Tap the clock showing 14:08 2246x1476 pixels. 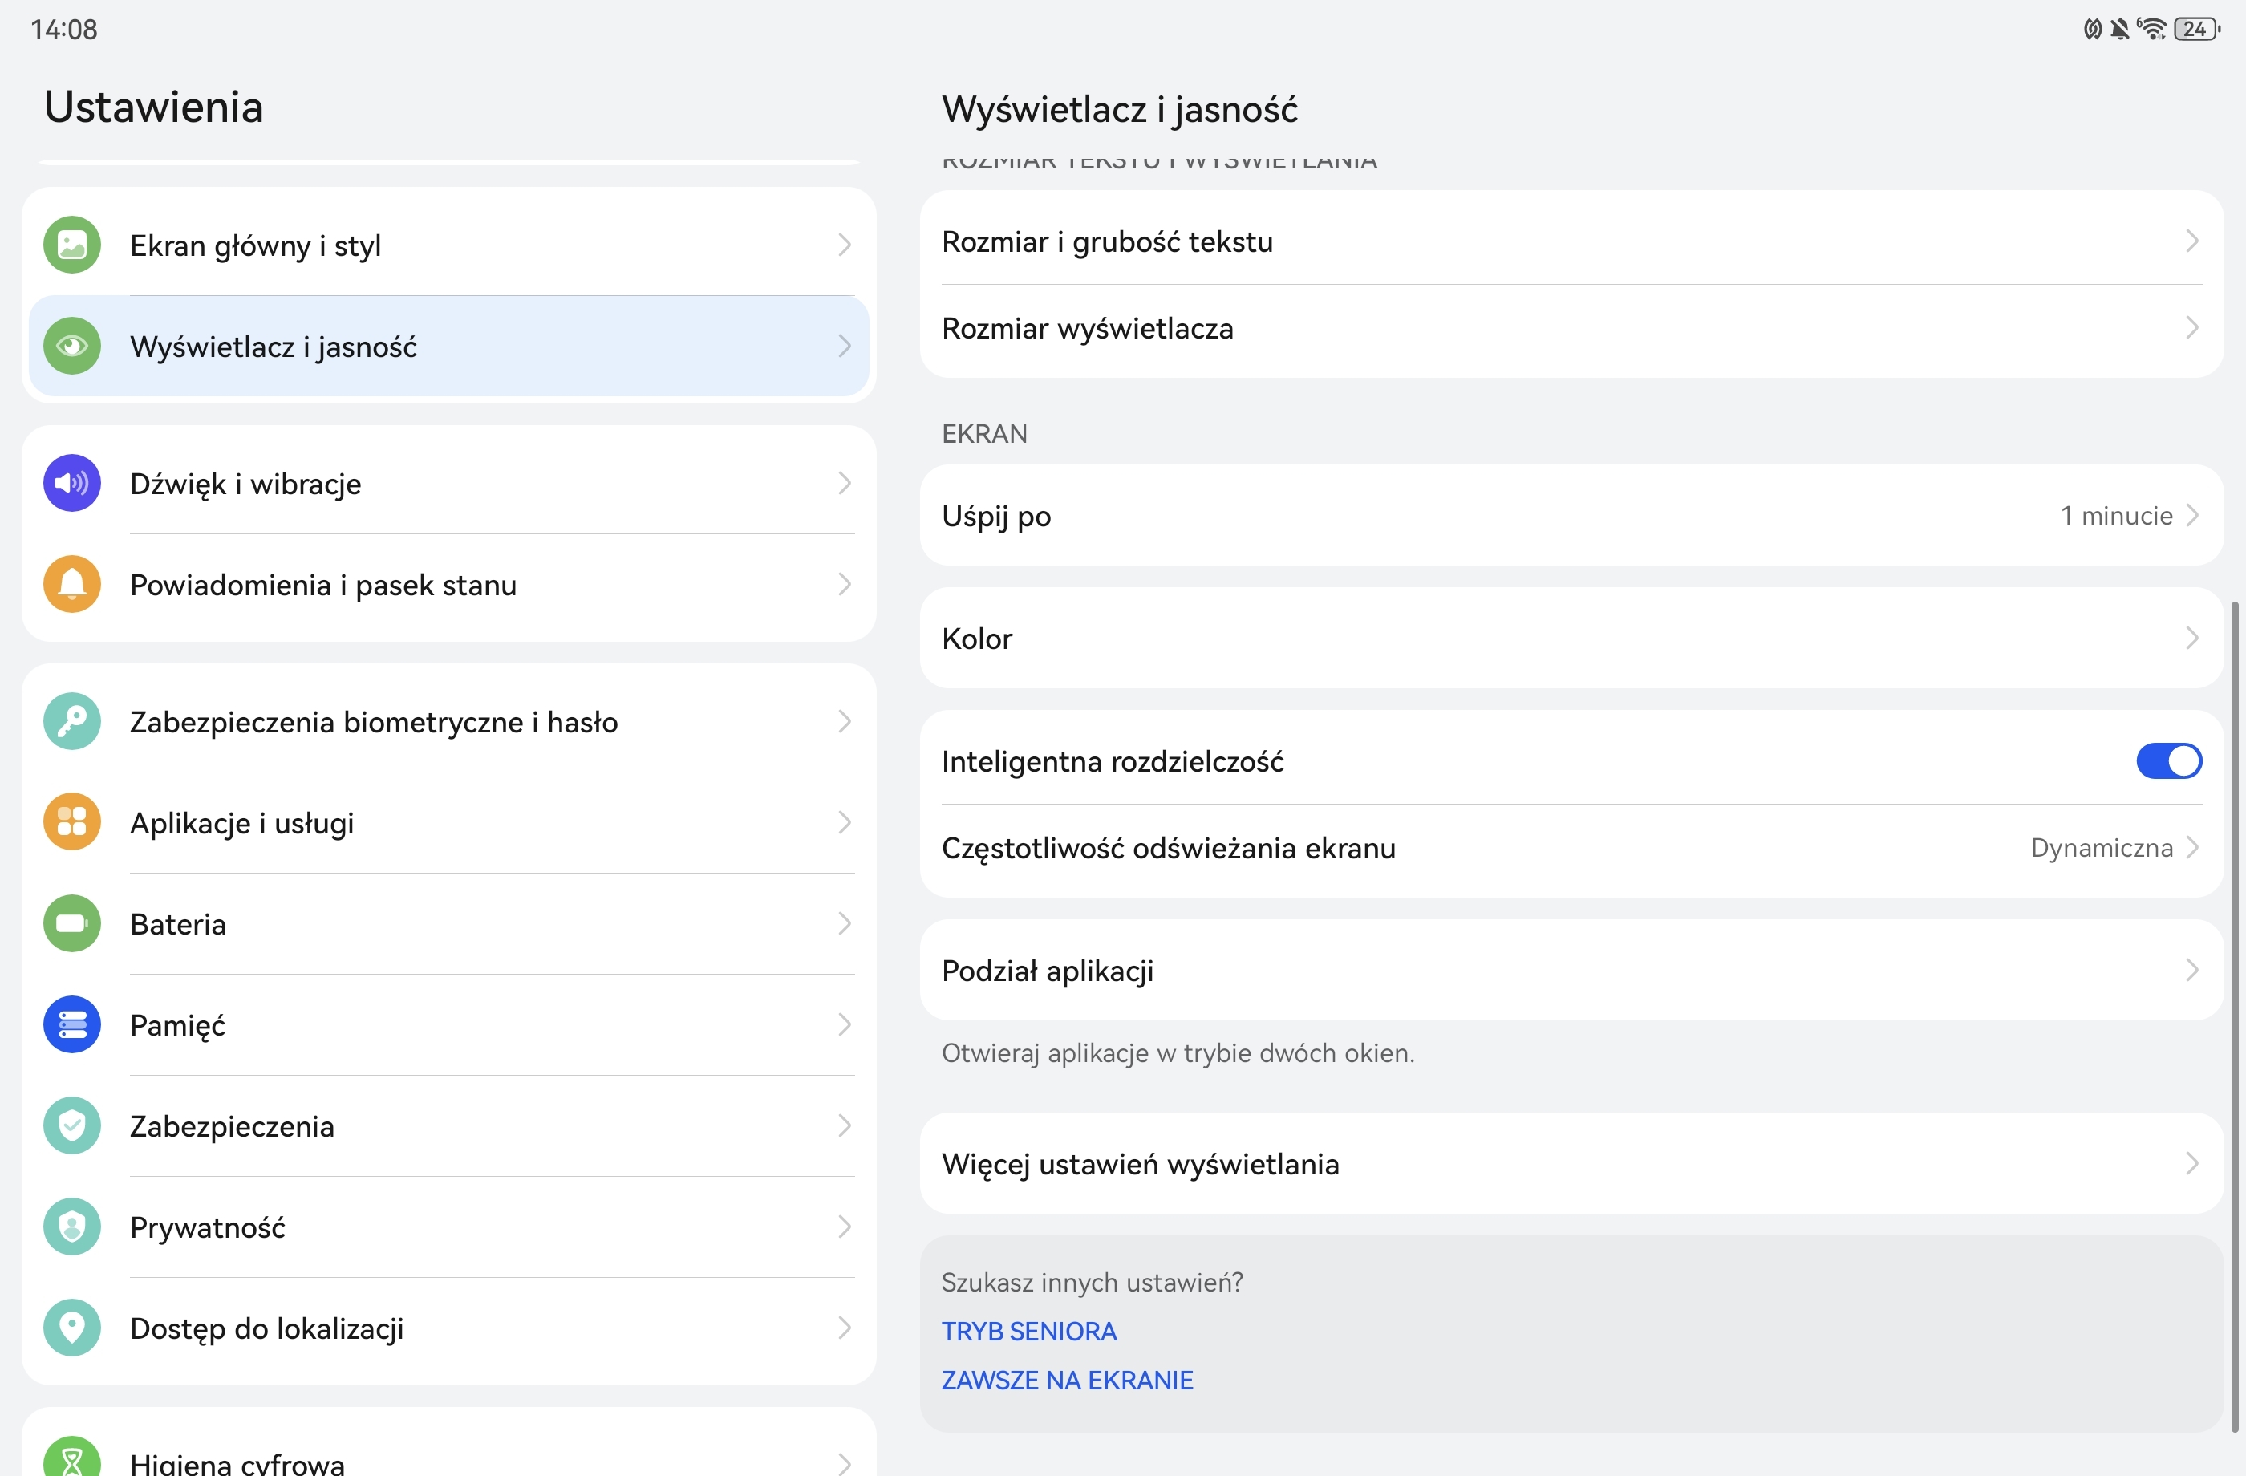click(64, 29)
